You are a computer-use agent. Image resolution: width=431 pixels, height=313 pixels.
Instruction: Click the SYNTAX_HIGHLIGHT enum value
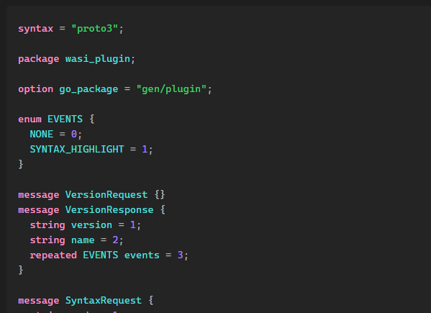pyautogui.click(x=77, y=150)
